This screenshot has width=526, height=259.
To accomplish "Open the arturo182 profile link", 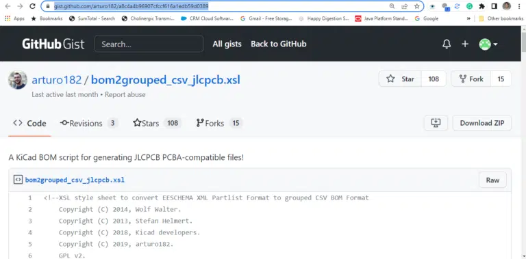I will point(56,80).
